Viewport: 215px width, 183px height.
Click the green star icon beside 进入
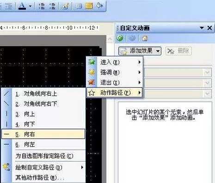tap(92, 62)
